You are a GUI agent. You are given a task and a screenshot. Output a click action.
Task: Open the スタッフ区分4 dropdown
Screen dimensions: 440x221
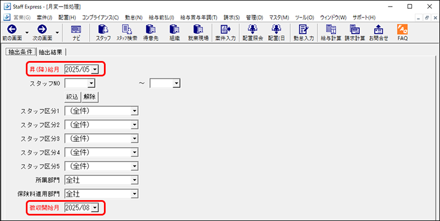click(135, 152)
